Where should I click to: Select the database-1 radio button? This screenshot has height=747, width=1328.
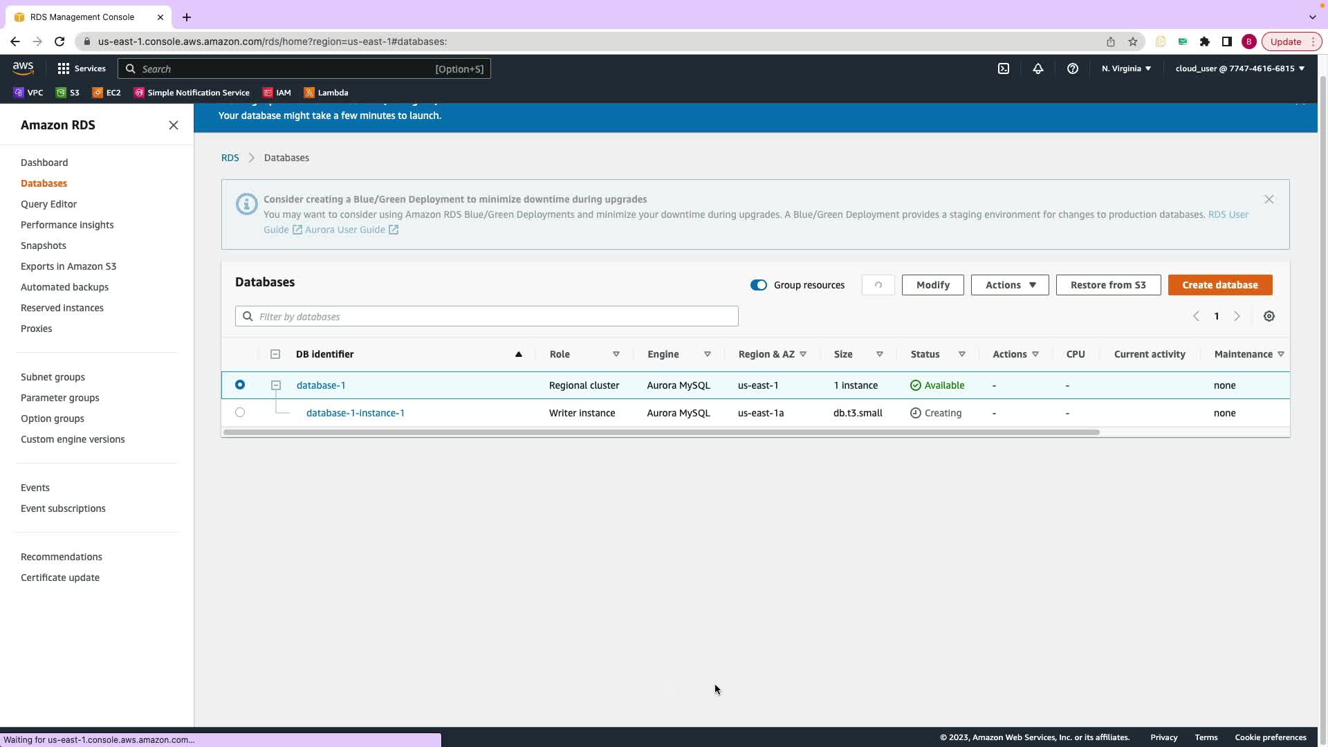(x=240, y=385)
